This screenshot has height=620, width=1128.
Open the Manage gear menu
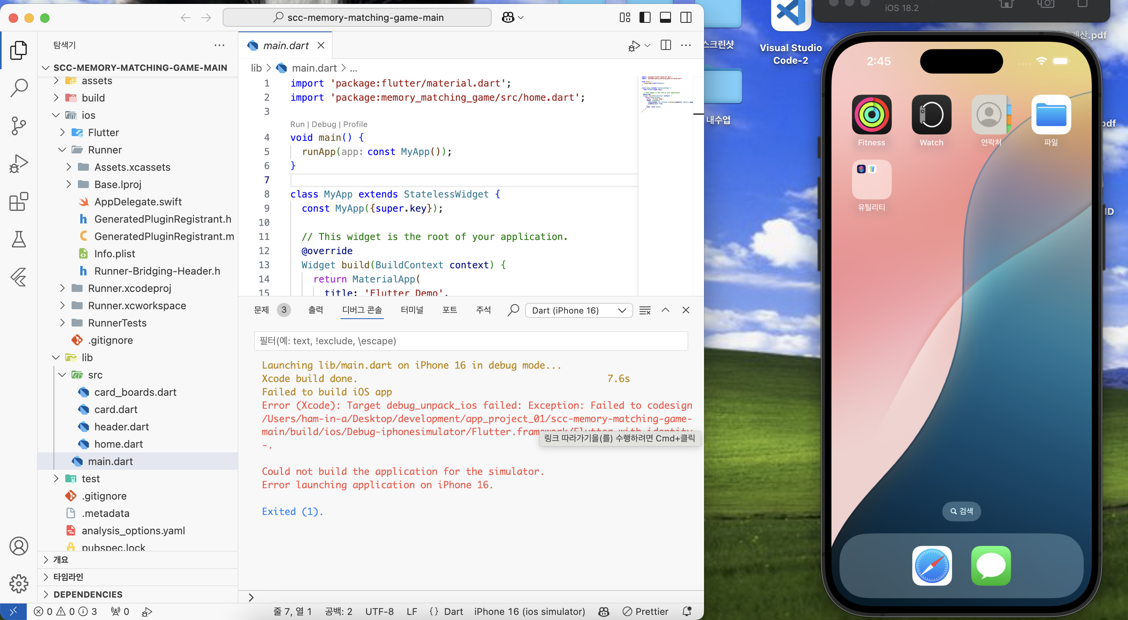[18, 583]
